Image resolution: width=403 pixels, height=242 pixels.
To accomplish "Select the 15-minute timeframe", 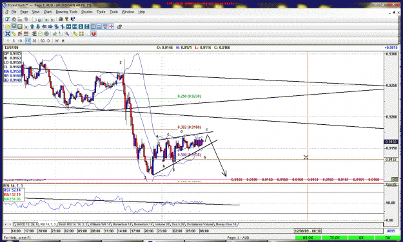I will 28,41.
